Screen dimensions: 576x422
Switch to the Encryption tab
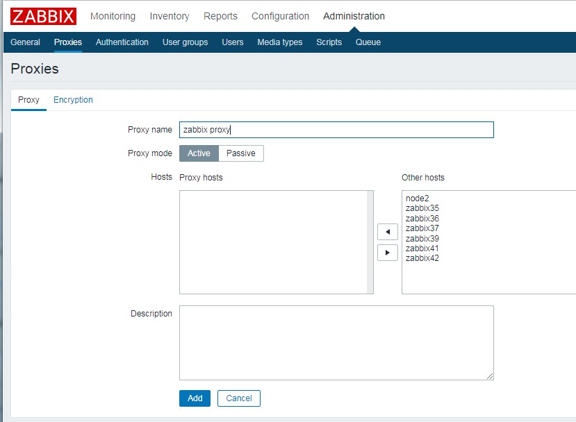click(73, 100)
